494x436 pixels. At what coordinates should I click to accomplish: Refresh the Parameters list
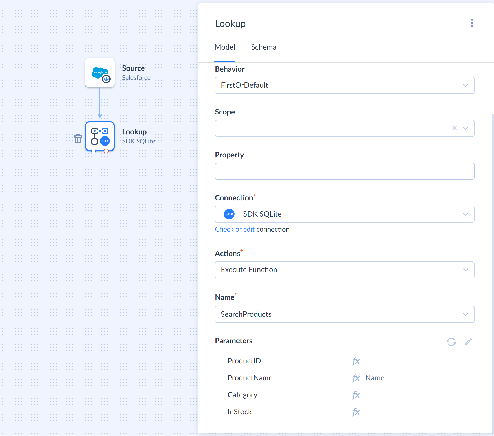click(451, 342)
